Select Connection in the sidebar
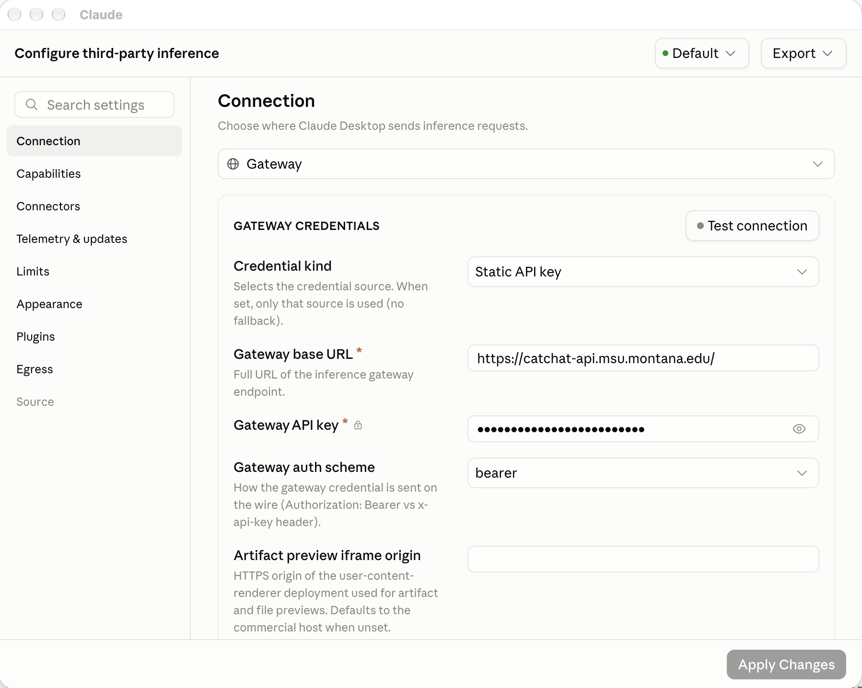 click(x=94, y=141)
